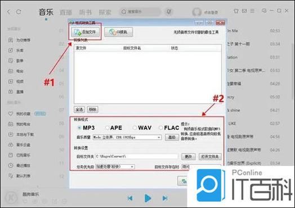Click the 目标文件夹 path input field

(137, 156)
